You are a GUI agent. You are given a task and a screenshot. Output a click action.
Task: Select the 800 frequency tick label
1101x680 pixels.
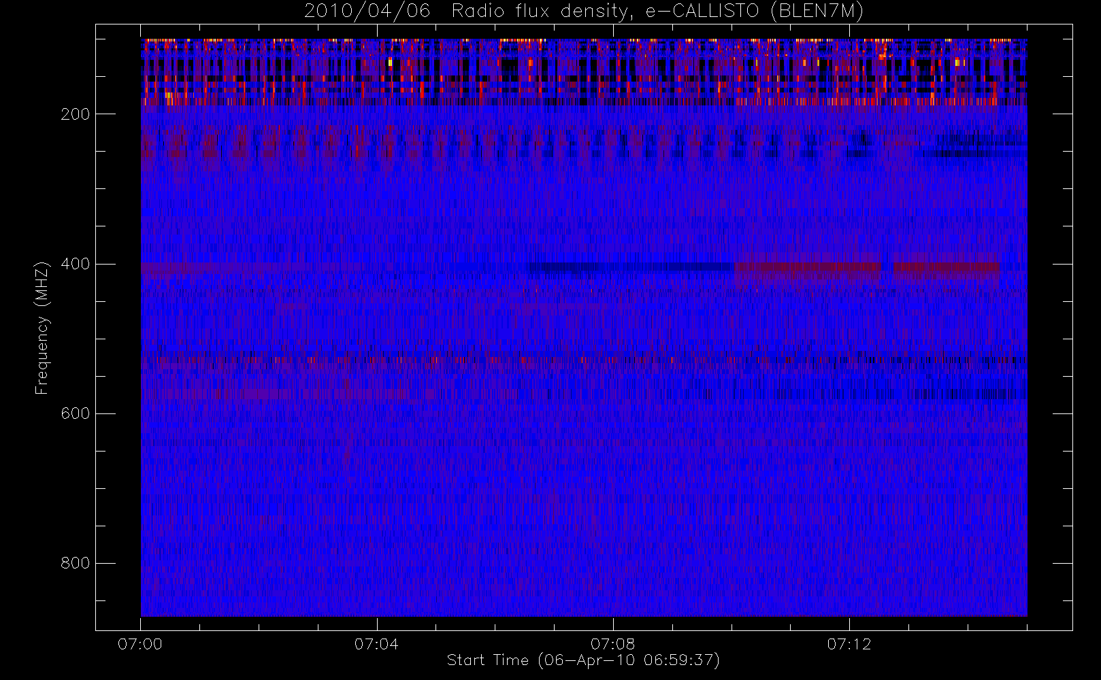(75, 563)
